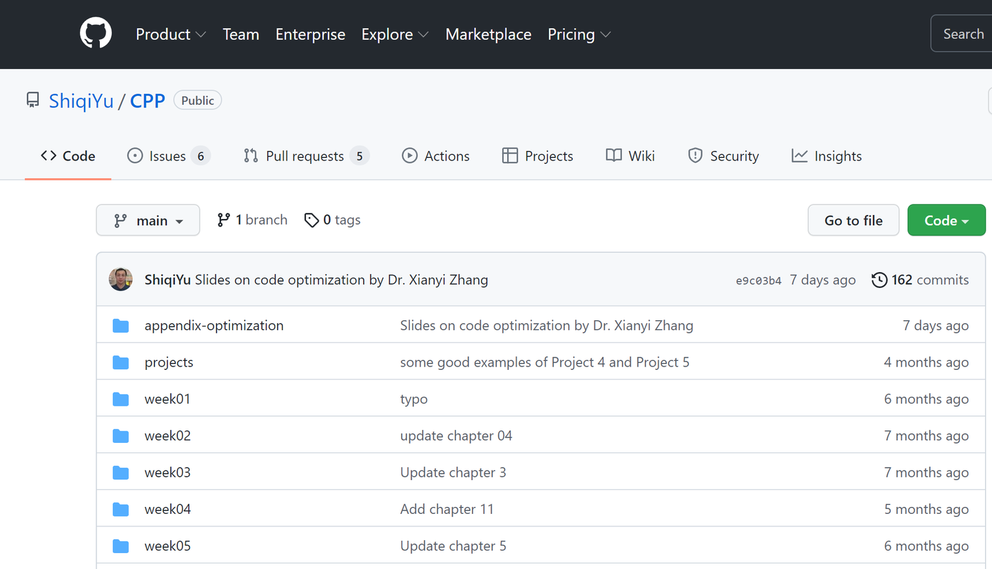Open the Enterprise page in the header
Image resolution: width=992 pixels, height=569 pixels.
click(x=311, y=34)
